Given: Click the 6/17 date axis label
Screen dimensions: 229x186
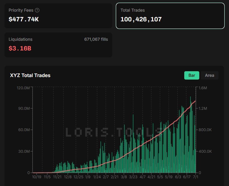Looking at the screenshot, I should (187, 177).
